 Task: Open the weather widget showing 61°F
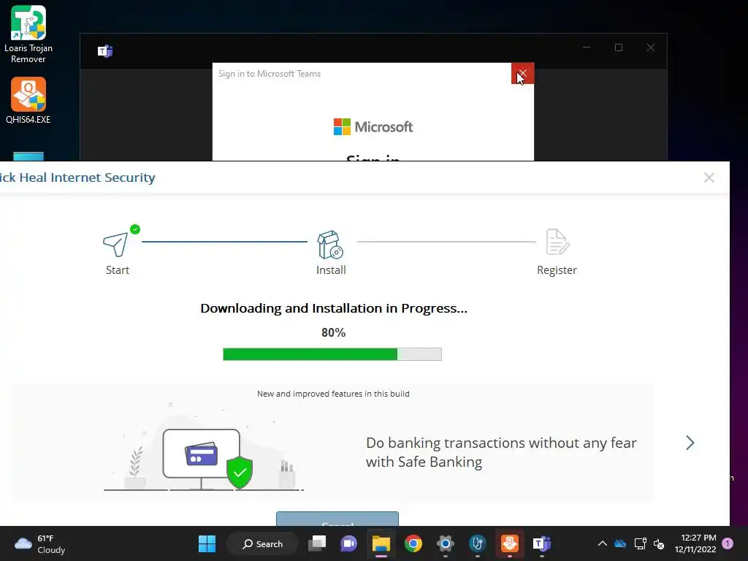coord(39,543)
